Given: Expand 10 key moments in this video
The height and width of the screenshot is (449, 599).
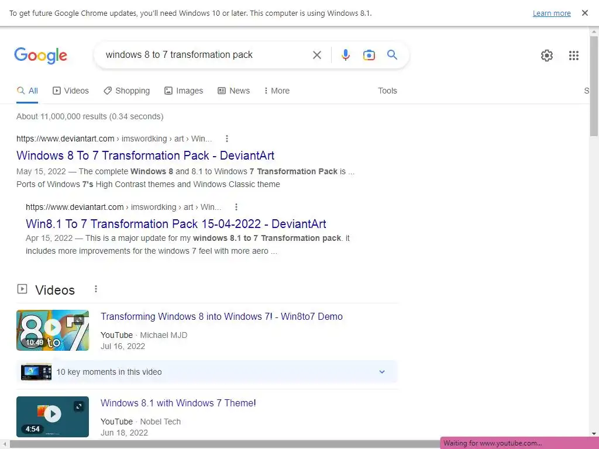Looking at the screenshot, I should [207, 372].
